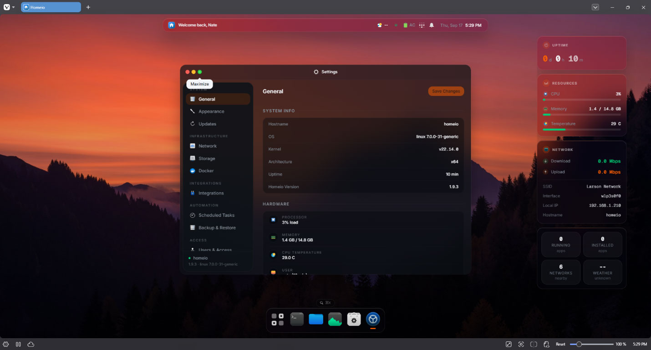Viewport: 651px width, 350px height.
Task: Click Reset zoom in status bar
Action: tap(560, 344)
